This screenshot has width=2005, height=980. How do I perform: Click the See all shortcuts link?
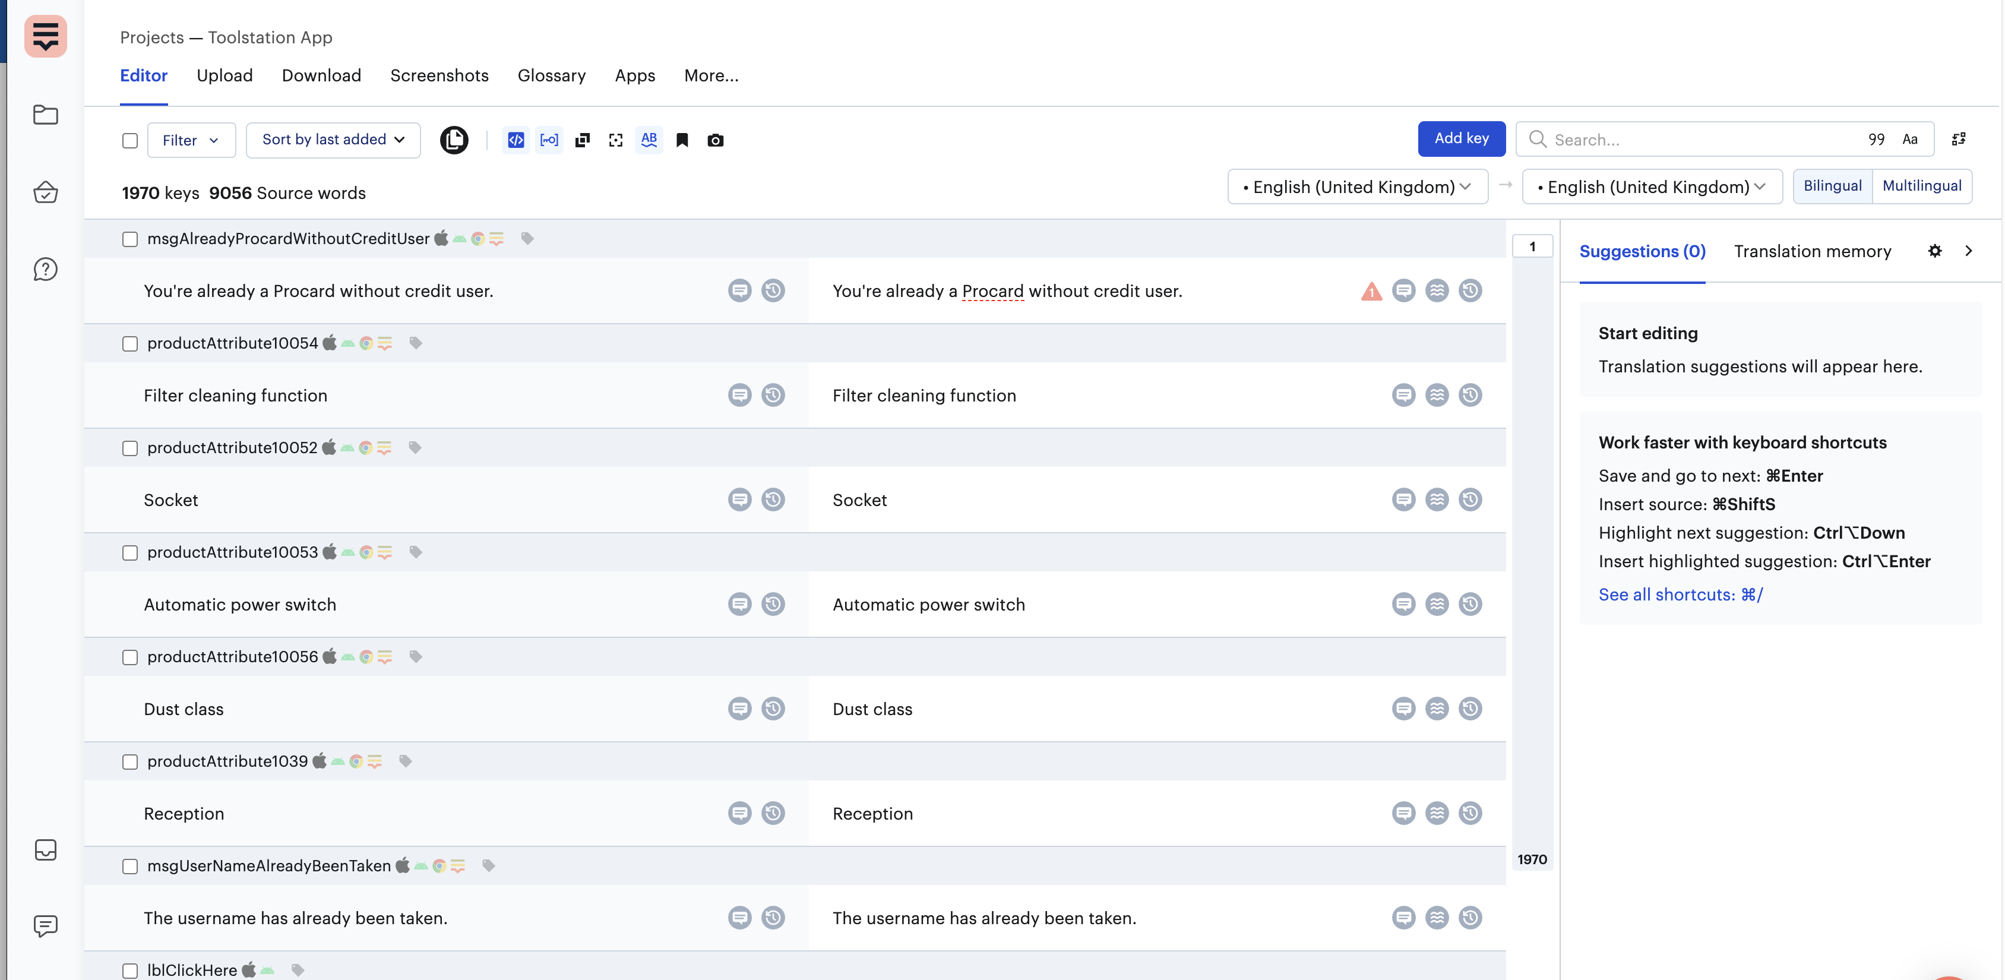coord(1680,595)
